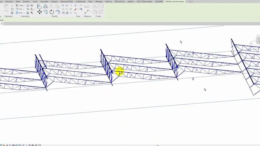This screenshot has width=260, height=146.
Task: Select the Match Type Properties tool
Action: click(12, 13)
